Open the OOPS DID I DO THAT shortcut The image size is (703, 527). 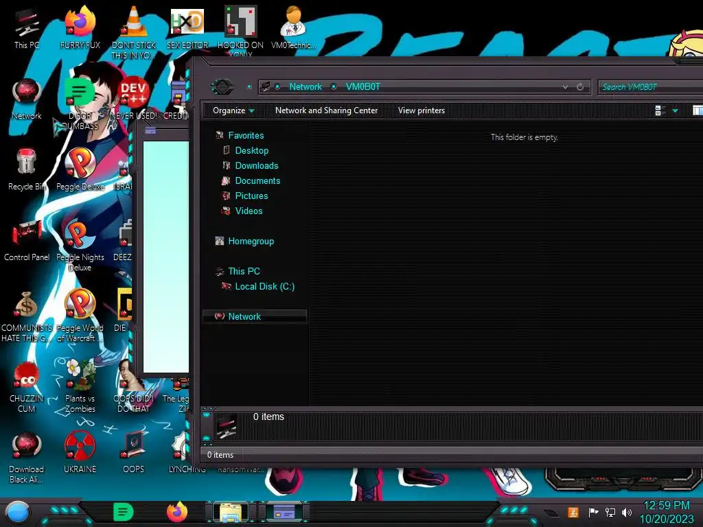click(134, 386)
